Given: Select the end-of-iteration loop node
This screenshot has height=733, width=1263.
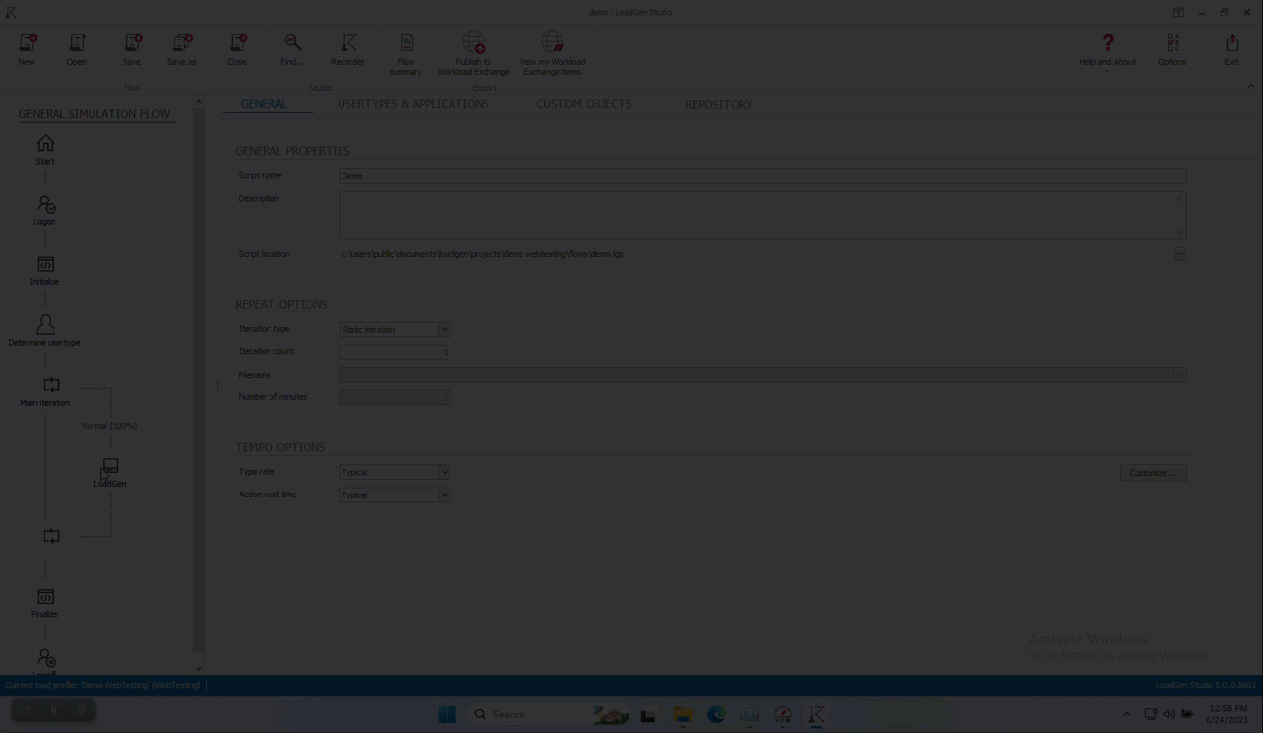Looking at the screenshot, I should click(52, 536).
